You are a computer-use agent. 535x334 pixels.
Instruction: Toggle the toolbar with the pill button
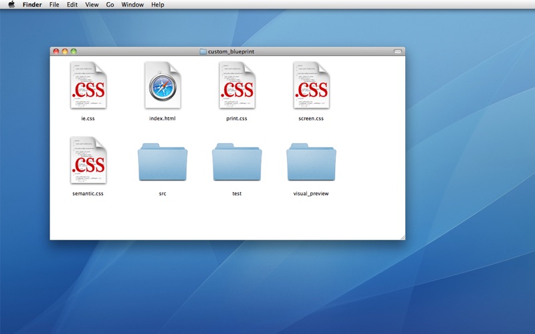(x=398, y=51)
